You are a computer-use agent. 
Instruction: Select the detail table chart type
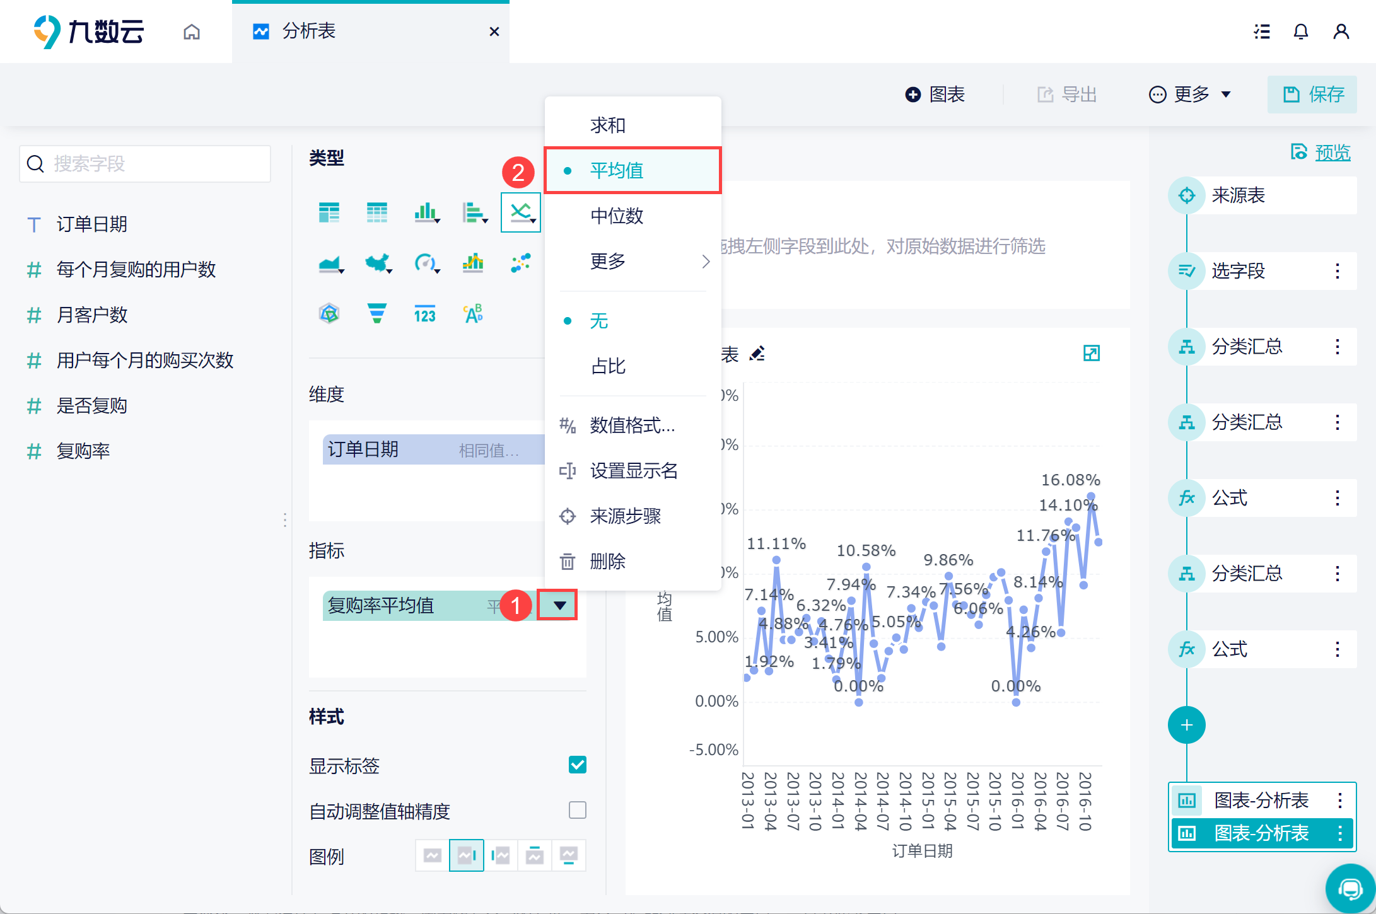point(377,212)
